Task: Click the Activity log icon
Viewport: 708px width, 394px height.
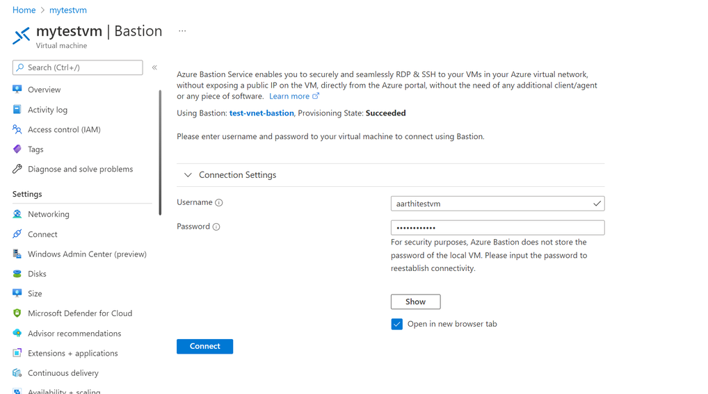Action: (x=17, y=109)
